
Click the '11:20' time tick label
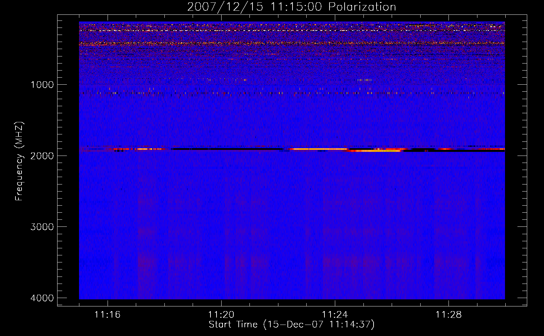point(221,315)
